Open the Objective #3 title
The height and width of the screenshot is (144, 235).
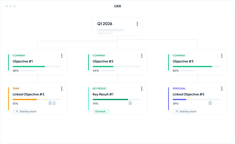click(183, 61)
